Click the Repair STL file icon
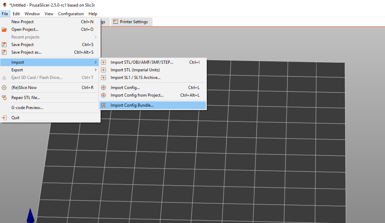Screen dimensions: 385x223 click(4, 98)
